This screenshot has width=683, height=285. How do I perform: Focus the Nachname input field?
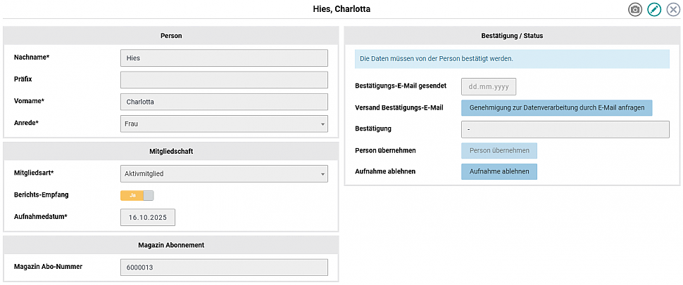tap(224, 58)
